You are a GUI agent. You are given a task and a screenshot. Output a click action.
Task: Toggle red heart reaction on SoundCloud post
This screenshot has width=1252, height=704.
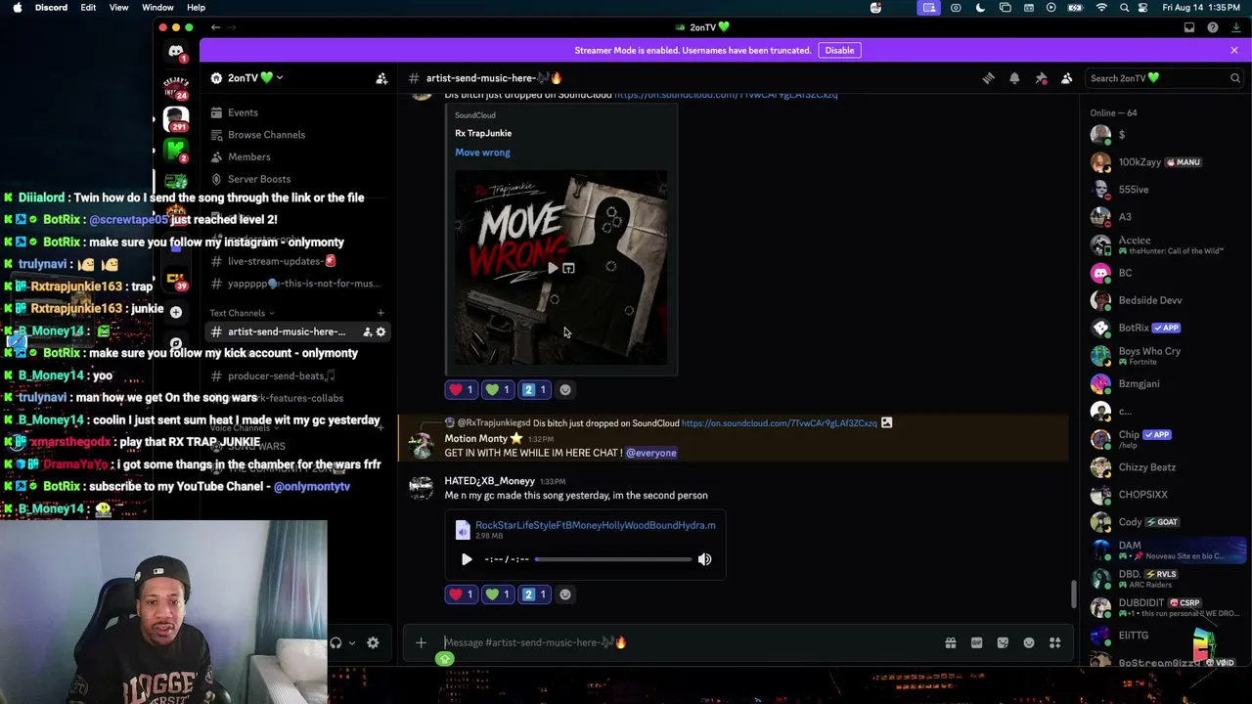pos(461,389)
